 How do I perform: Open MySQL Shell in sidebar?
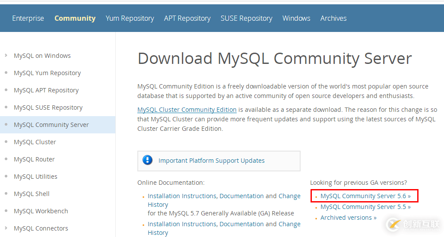(x=32, y=194)
